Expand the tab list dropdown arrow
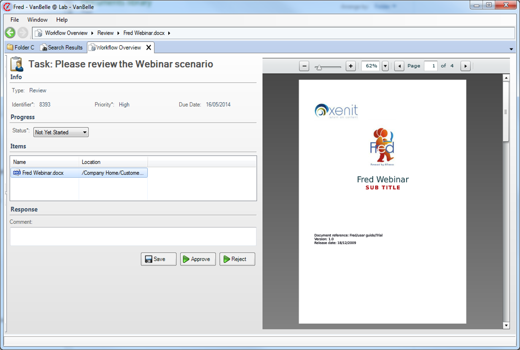This screenshot has height=350, width=520. pyautogui.click(x=511, y=48)
